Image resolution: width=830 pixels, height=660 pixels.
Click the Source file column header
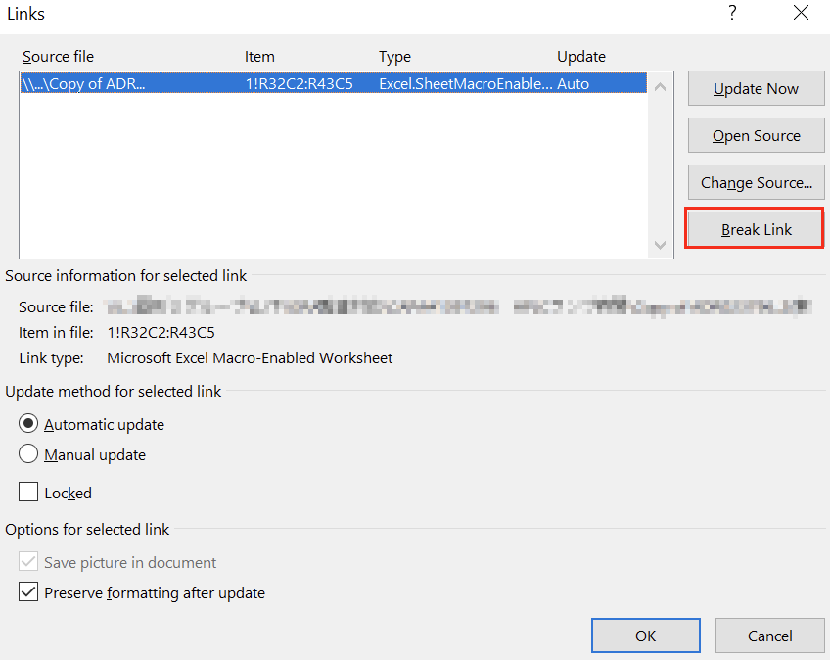59,57
